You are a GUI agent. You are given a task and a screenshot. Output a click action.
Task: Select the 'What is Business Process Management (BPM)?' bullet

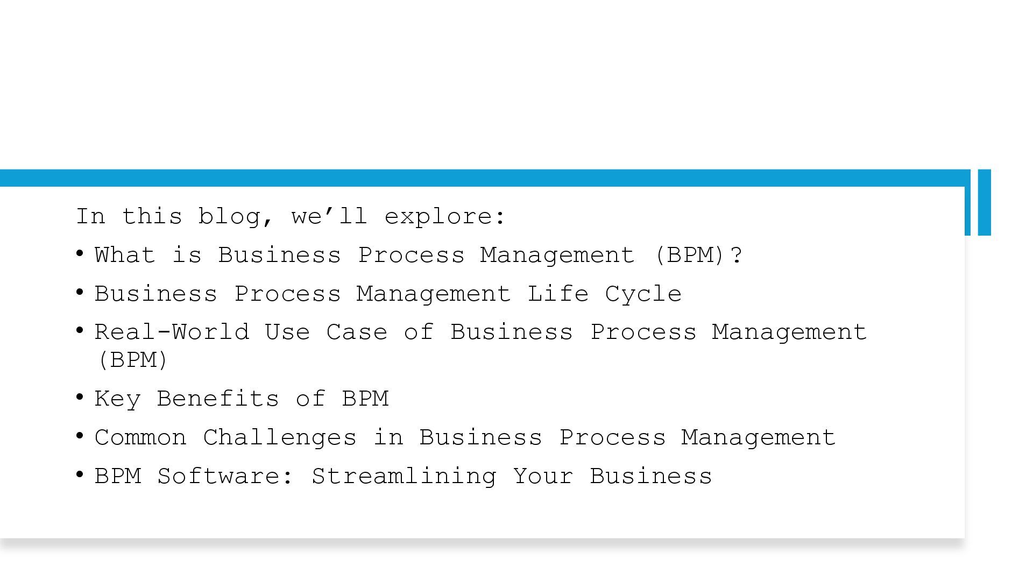[418, 255]
